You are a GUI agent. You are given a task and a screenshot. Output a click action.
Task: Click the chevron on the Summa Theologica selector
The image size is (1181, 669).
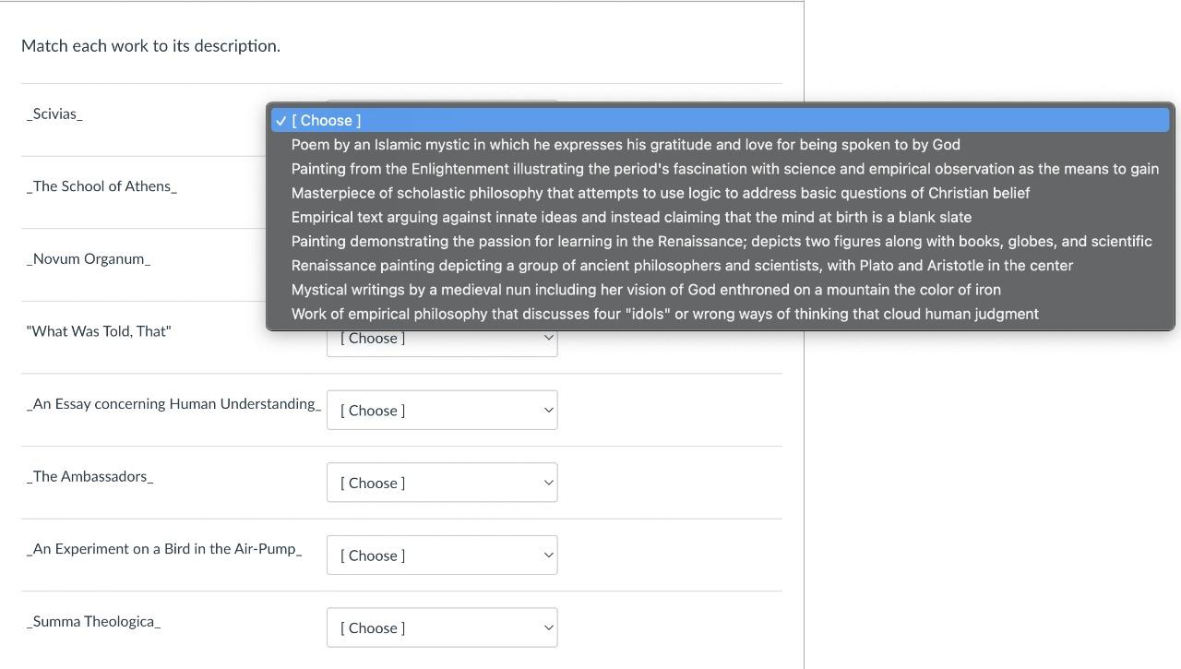pos(546,627)
